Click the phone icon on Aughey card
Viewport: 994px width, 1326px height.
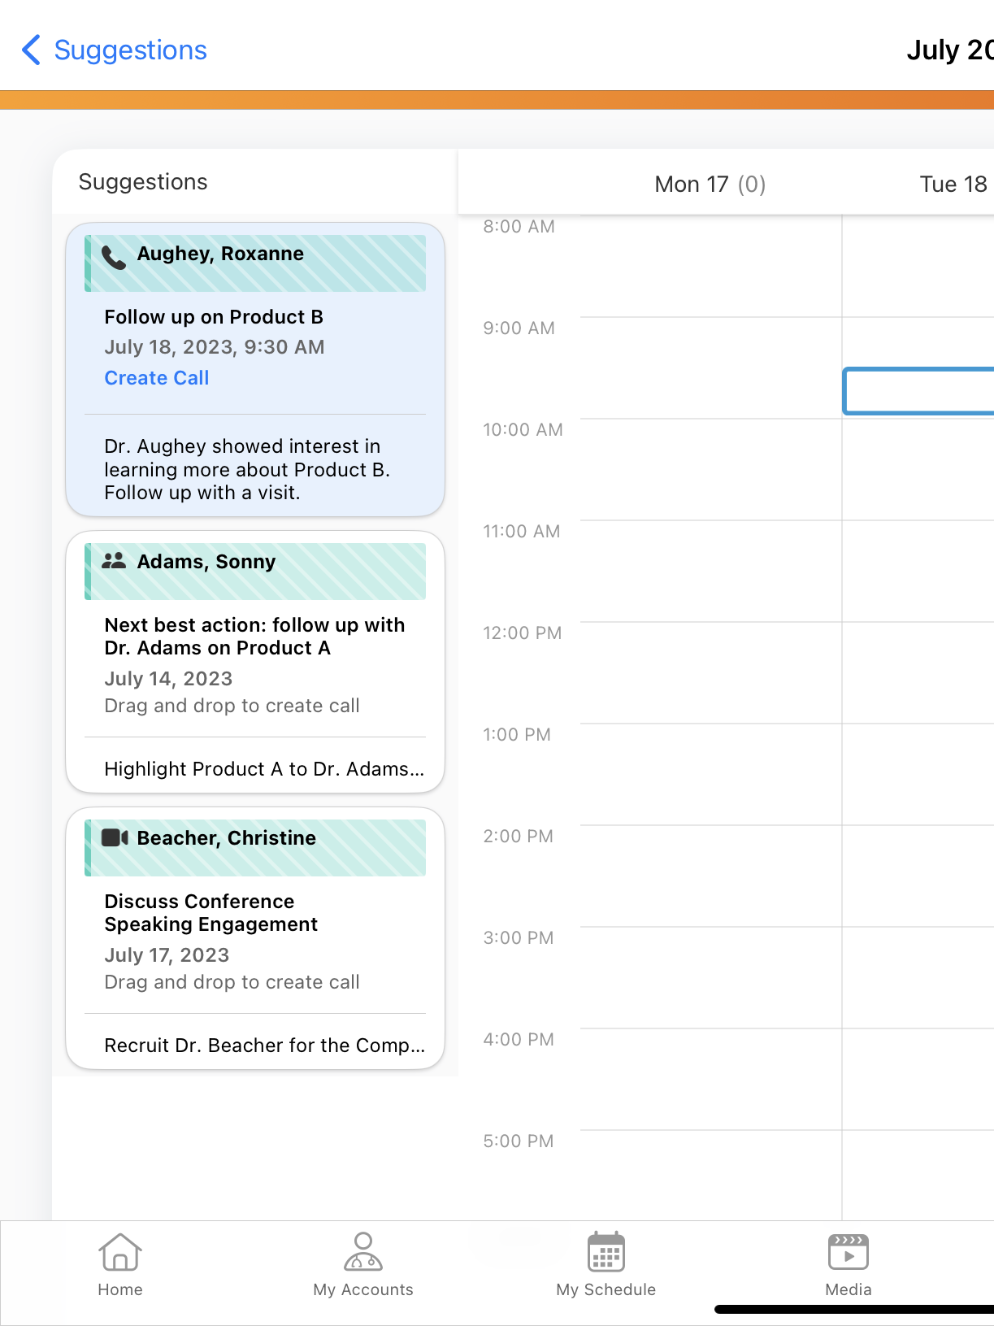[114, 257]
